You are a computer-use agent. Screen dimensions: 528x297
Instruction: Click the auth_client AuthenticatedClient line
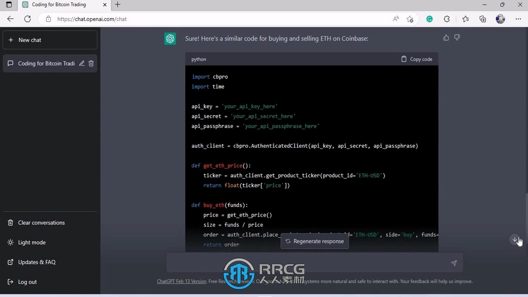pyautogui.click(x=305, y=146)
